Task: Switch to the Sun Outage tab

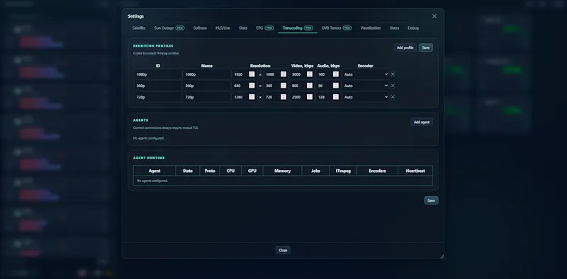Action: pos(169,28)
